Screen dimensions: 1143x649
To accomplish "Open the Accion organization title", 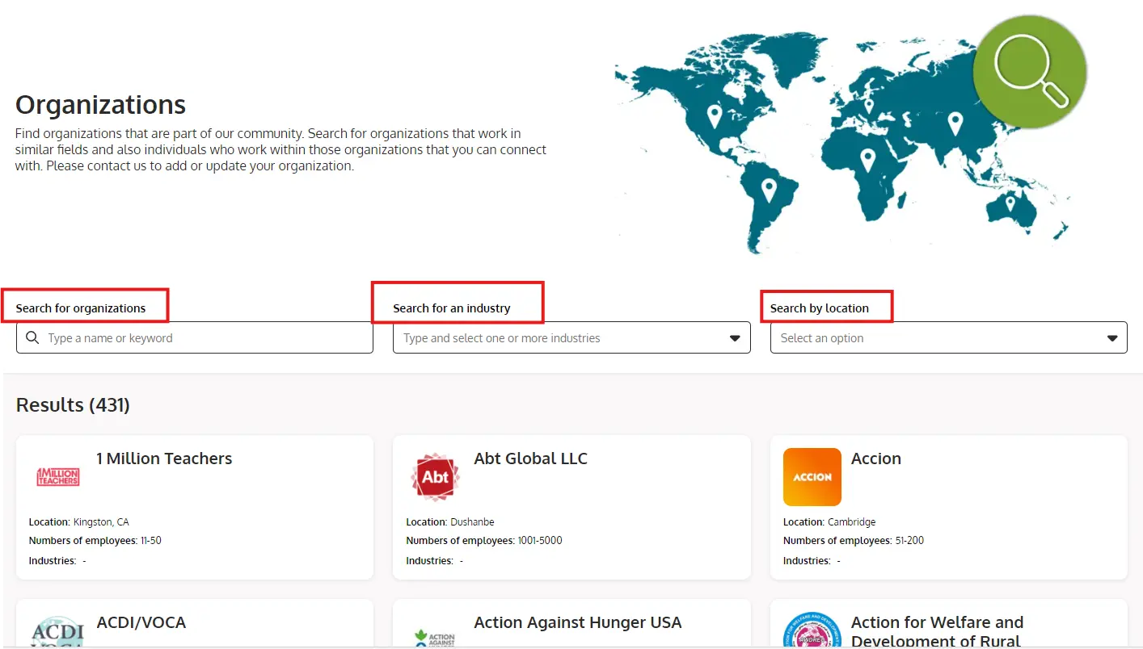I will 875,458.
